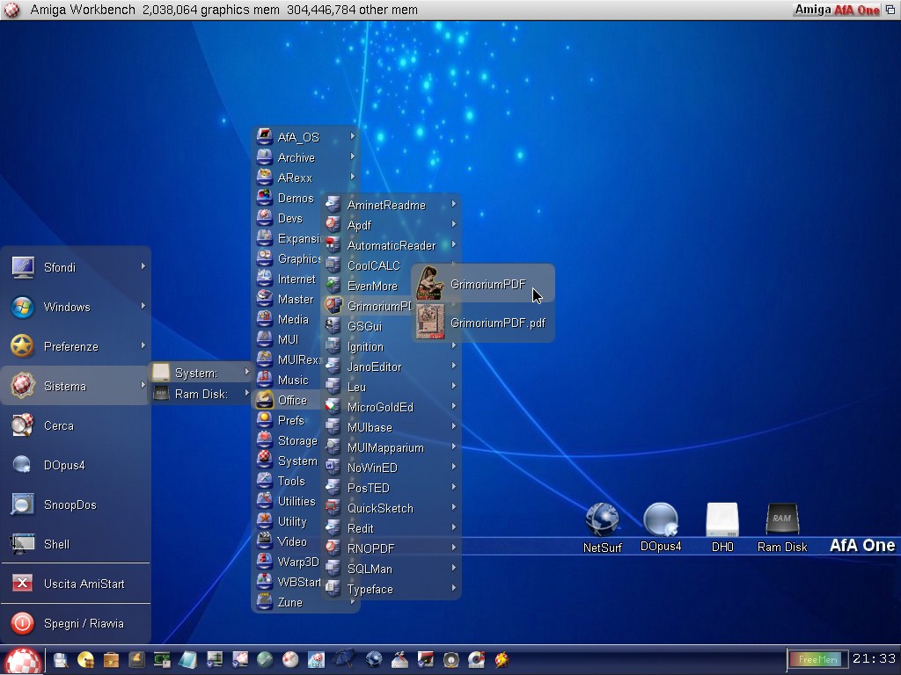Expand the AminetReadme submenu arrow
The height and width of the screenshot is (675, 901).
[454, 205]
